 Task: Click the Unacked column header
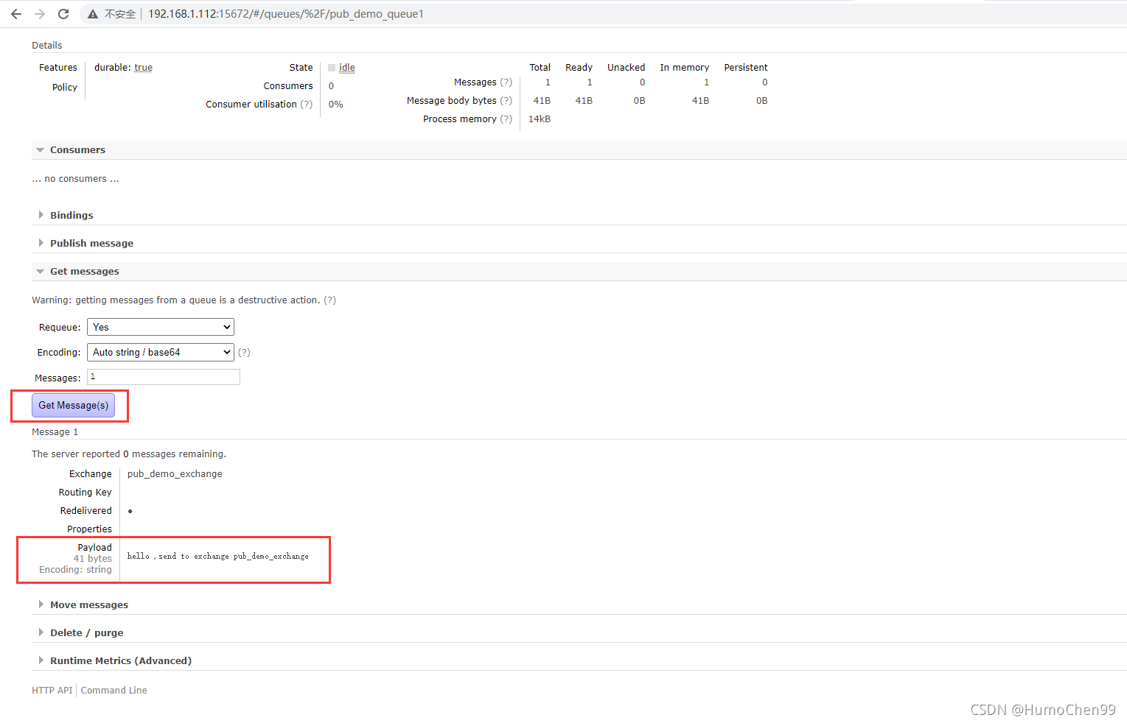pyautogui.click(x=627, y=68)
